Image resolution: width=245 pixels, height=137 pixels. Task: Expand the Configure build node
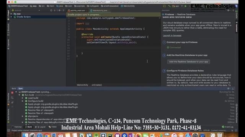coord(23,101)
